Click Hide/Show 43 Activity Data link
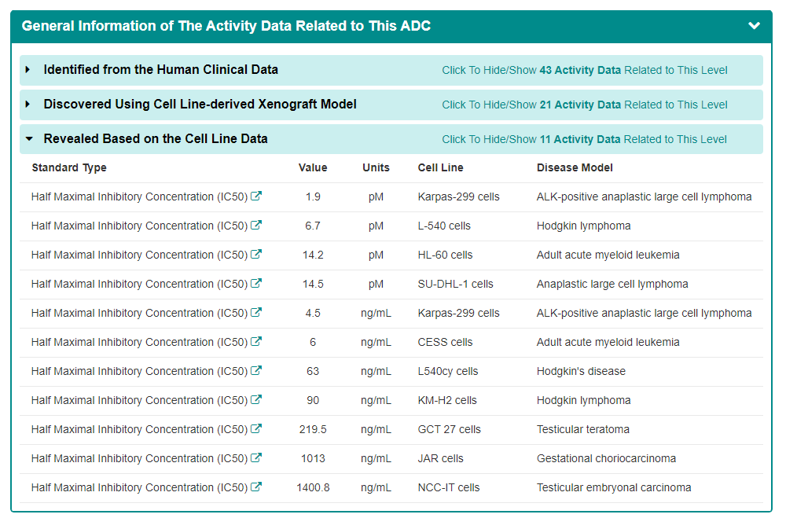 click(x=584, y=70)
